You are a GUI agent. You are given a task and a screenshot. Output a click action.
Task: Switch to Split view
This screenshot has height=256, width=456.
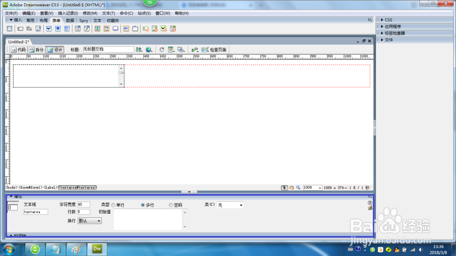pos(36,50)
